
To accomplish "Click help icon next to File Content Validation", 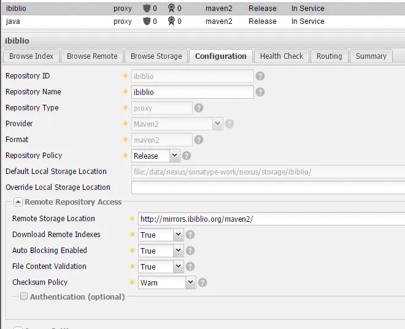I will click(x=190, y=267).
